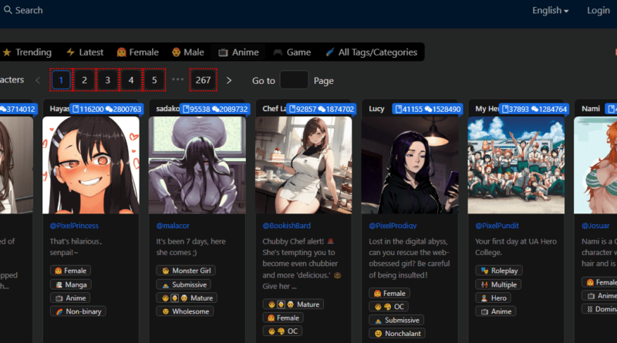Image resolution: width=617 pixels, height=343 pixels.
Task: Open the Chef character image
Action: point(303,165)
